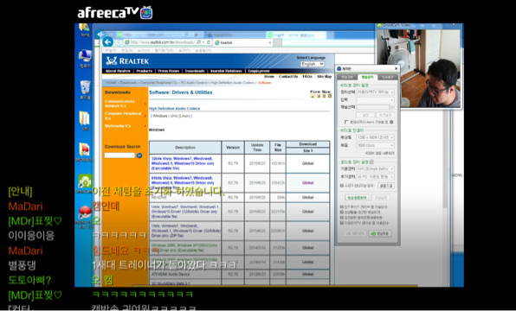Open Press Room in the navigation bar
Viewport: 516px width, 311px height.
169,71
